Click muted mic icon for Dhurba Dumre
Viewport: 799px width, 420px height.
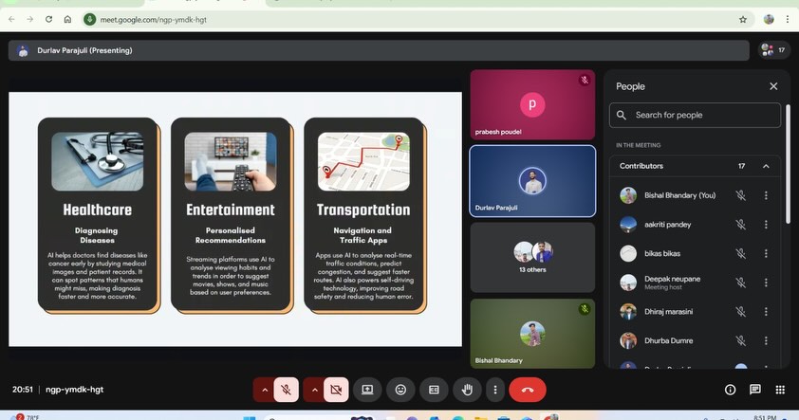(x=741, y=340)
